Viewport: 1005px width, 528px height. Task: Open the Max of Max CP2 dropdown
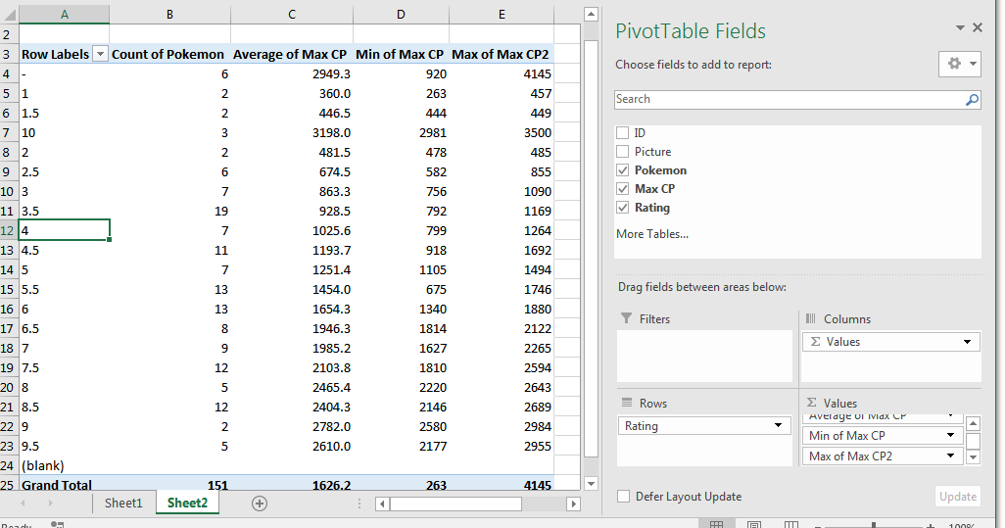tap(951, 456)
